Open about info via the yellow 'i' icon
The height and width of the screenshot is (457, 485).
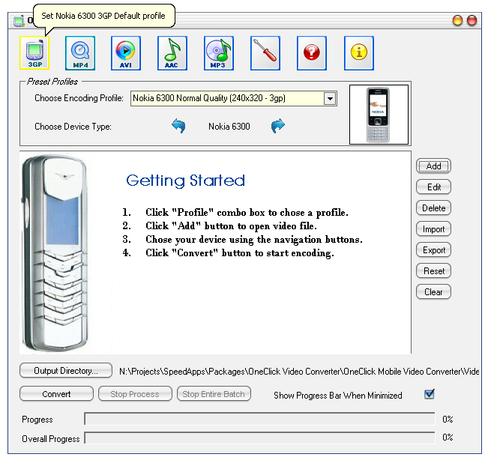pyautogui.click(x=359, y=53)
